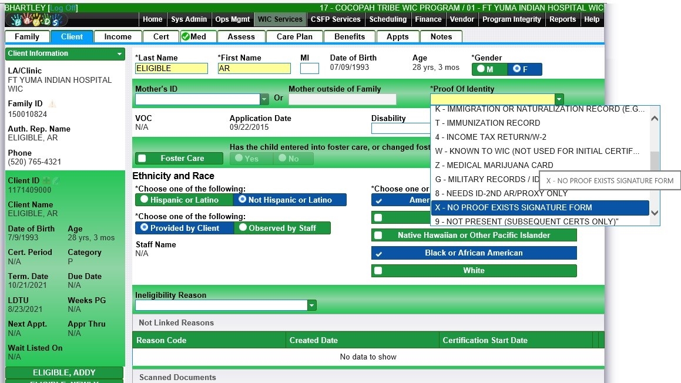Click the plus icon next to Client ID
This screenshot has width=681, height=383.
tap(46, 181)
